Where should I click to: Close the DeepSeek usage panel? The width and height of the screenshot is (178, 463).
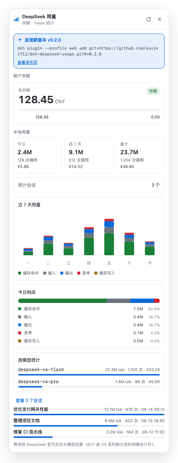[159, 19]
